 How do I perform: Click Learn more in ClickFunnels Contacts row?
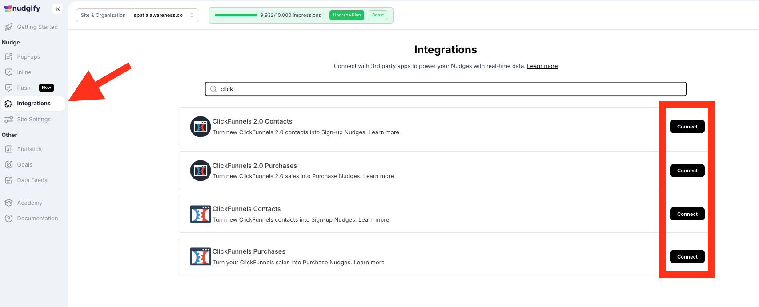click(373, 220)
